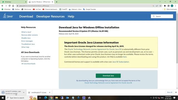
Task: Click the green Download Java button
Action: click(x=108, y=76)
